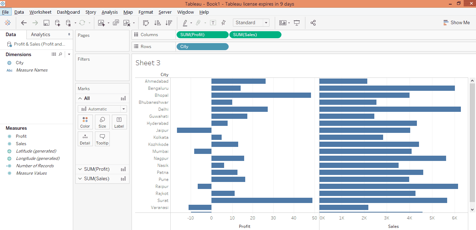Toggle Fix Axes with the pin icon
The image size is (476, 230).
point(223,22)
